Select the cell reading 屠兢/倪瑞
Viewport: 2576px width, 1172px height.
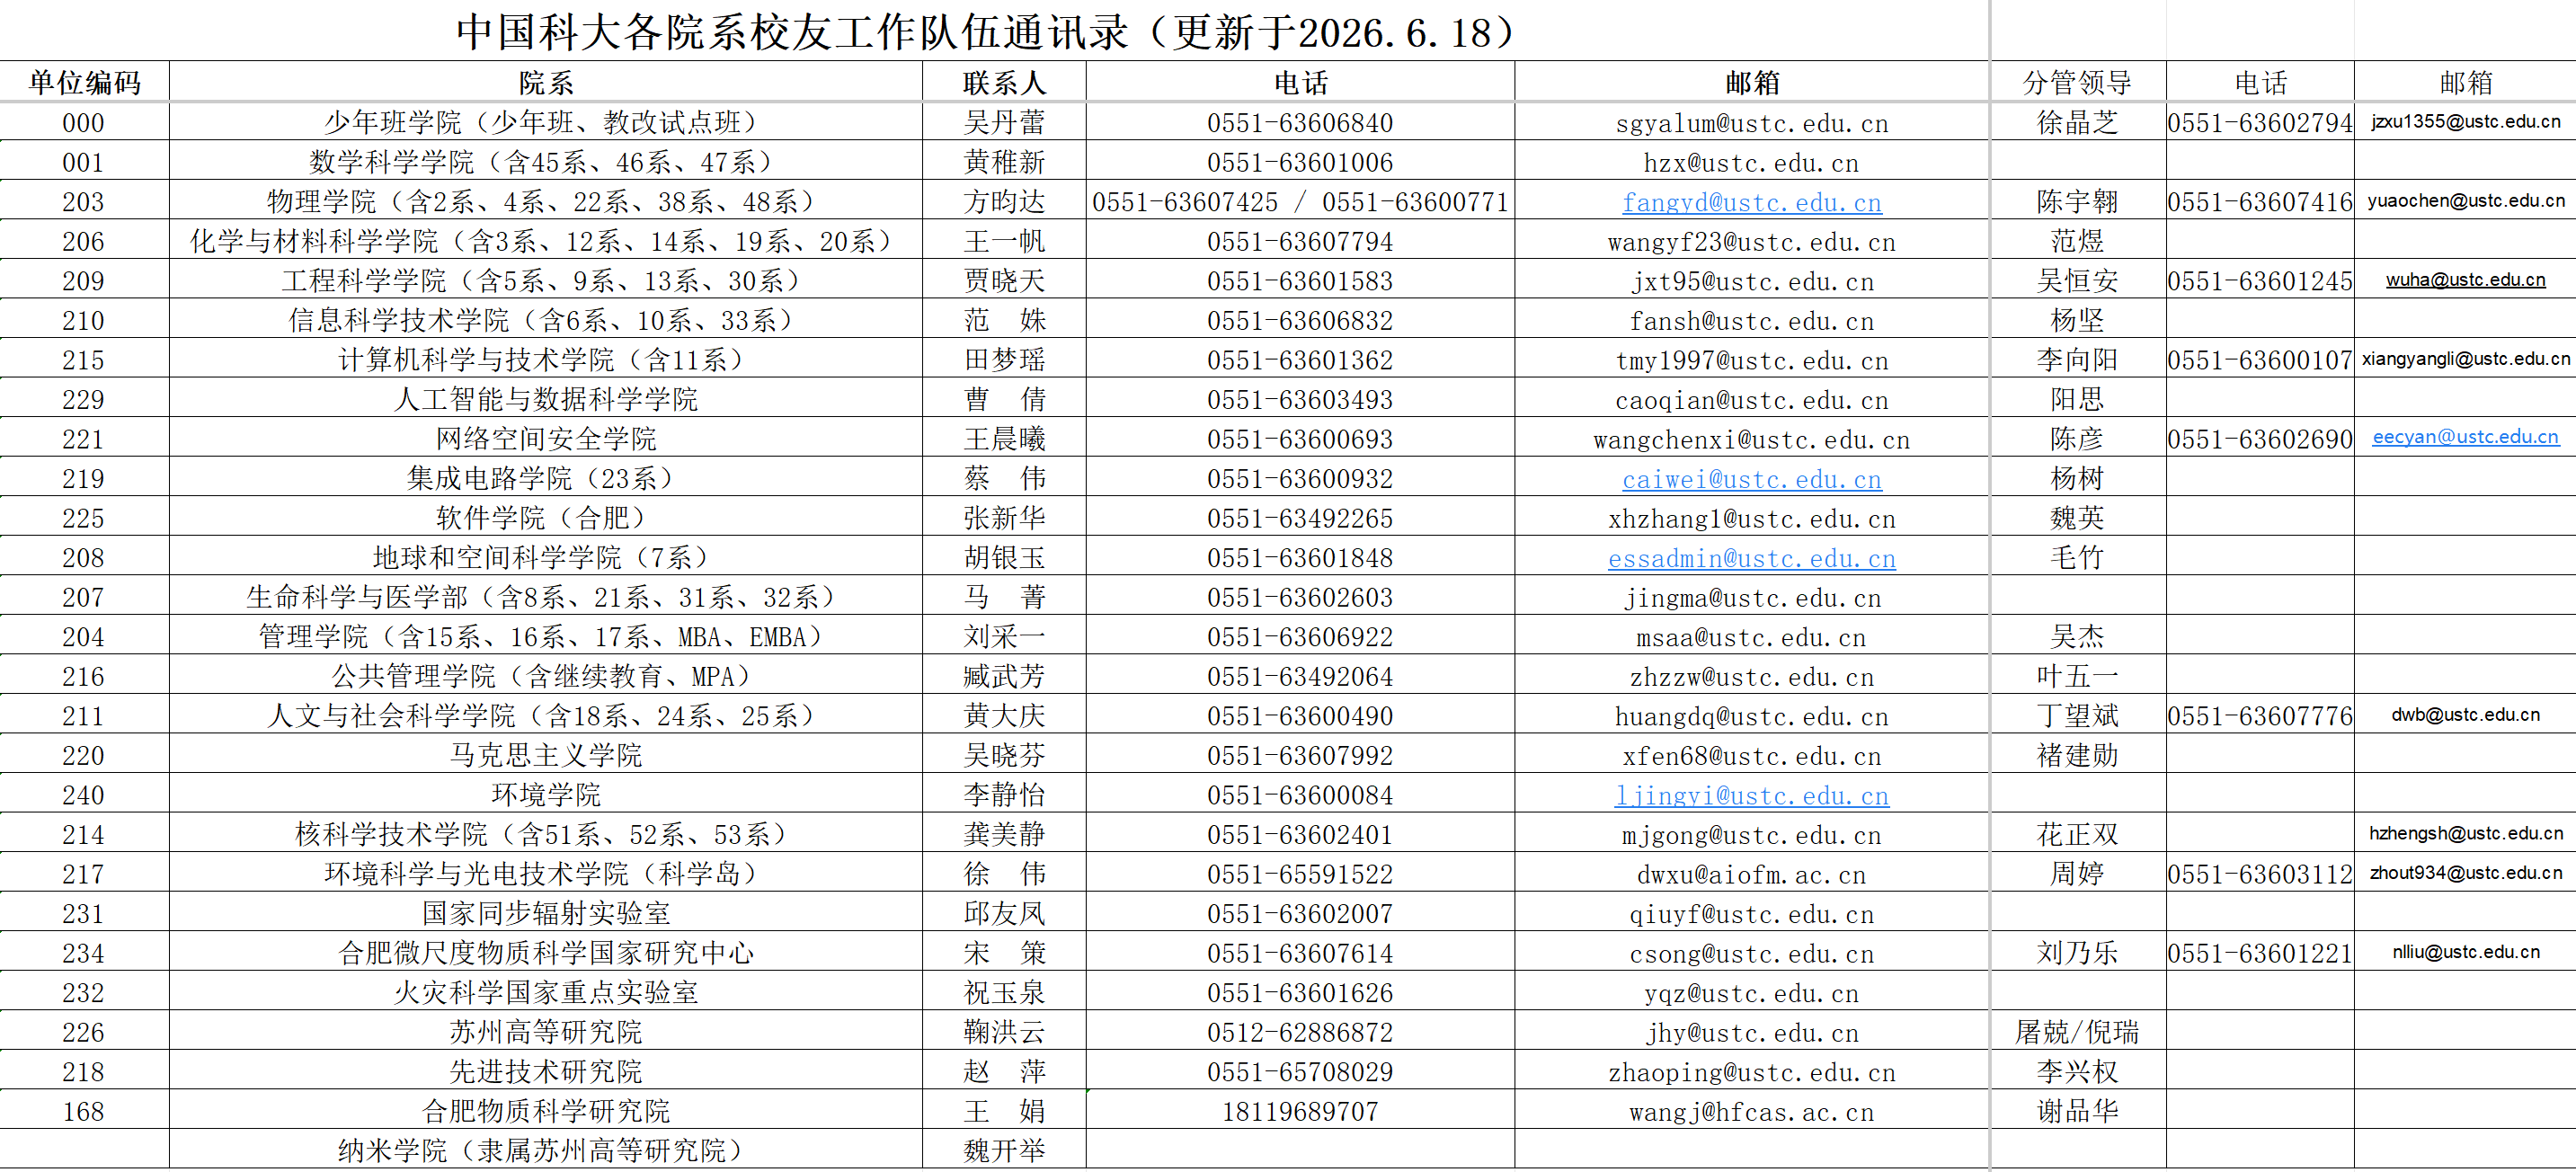point(2077,1032)
